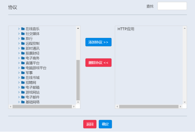
Task: Expand the 电脑游戏平台 tree node
Action: [x=19, y=68]
